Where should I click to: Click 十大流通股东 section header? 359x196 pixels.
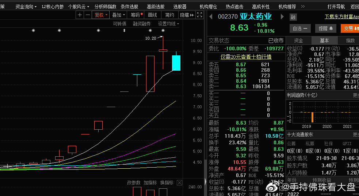(300, 134)
